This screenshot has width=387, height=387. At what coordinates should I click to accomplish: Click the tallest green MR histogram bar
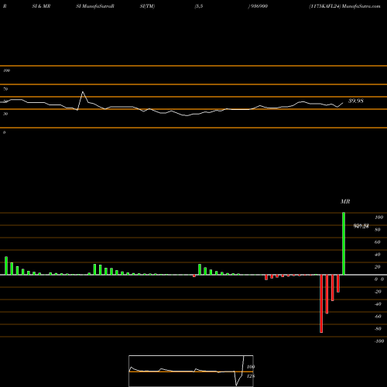(344, 244)
